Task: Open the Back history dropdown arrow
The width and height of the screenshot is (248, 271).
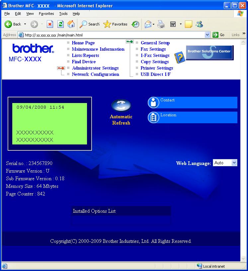Action: (25, 24)
